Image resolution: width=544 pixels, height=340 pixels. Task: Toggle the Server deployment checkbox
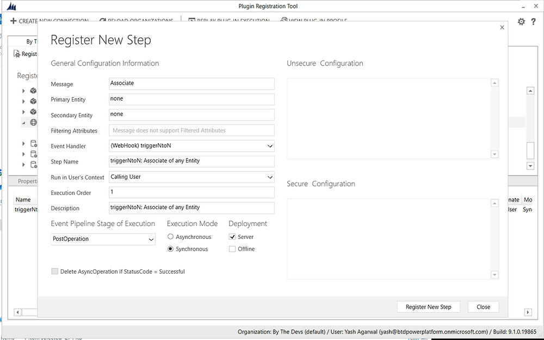tap(232, 237)
